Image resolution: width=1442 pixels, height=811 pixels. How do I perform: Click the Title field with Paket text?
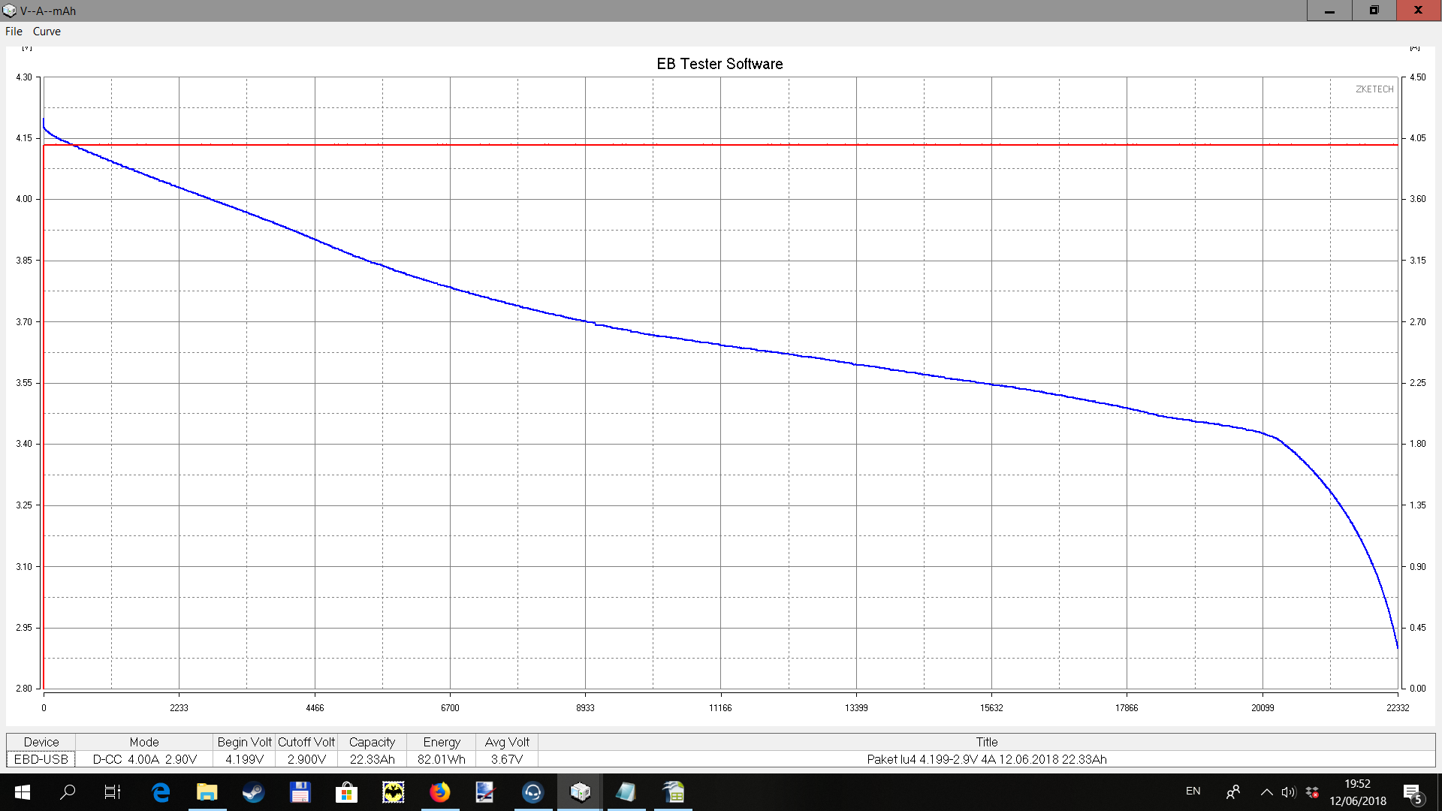tap(986, 759)
